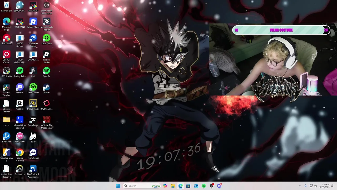337x190 pixels.
Task: Open the BLOODSTR... desktop shortcut
Action: click(x=20, y=7)
